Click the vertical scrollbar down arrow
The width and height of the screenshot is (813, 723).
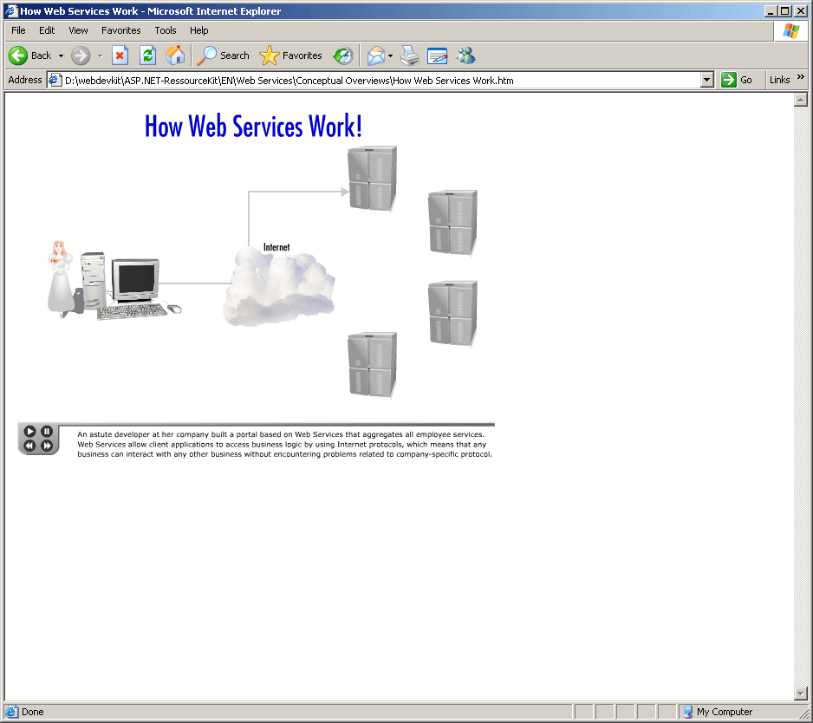tap(801, 693)
